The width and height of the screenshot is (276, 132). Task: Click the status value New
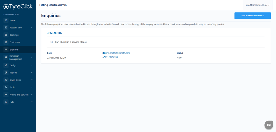(x=179, y=58)
